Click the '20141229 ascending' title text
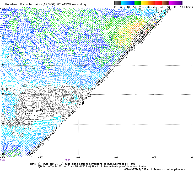The height and width of the screenshot is (171, 194). (x=71, y=4)
